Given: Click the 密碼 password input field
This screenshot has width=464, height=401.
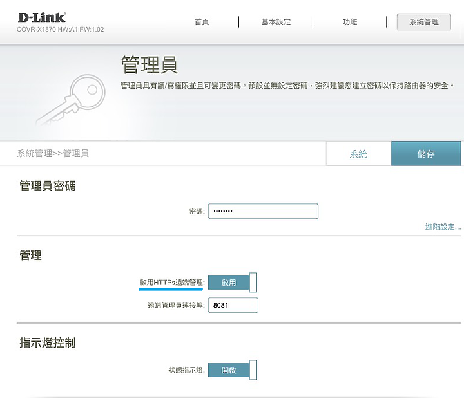Looking at the screenshot, I should point(263,211).
